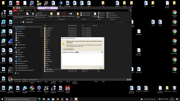This screenshot has height=101, width=180.
Task: Switch to Home (Главная) ribbon tab
Action: [21, 11]
